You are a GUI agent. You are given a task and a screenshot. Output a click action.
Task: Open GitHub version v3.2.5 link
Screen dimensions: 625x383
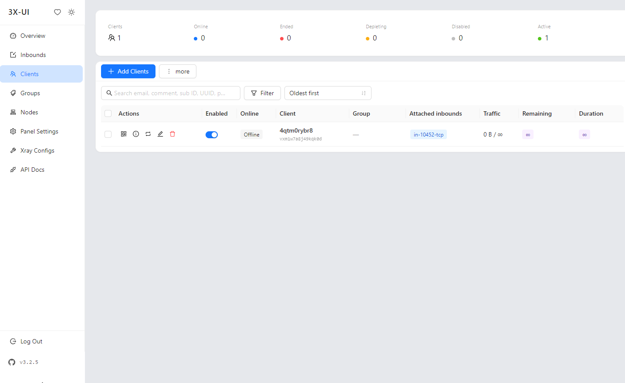(x=24, y=362)
